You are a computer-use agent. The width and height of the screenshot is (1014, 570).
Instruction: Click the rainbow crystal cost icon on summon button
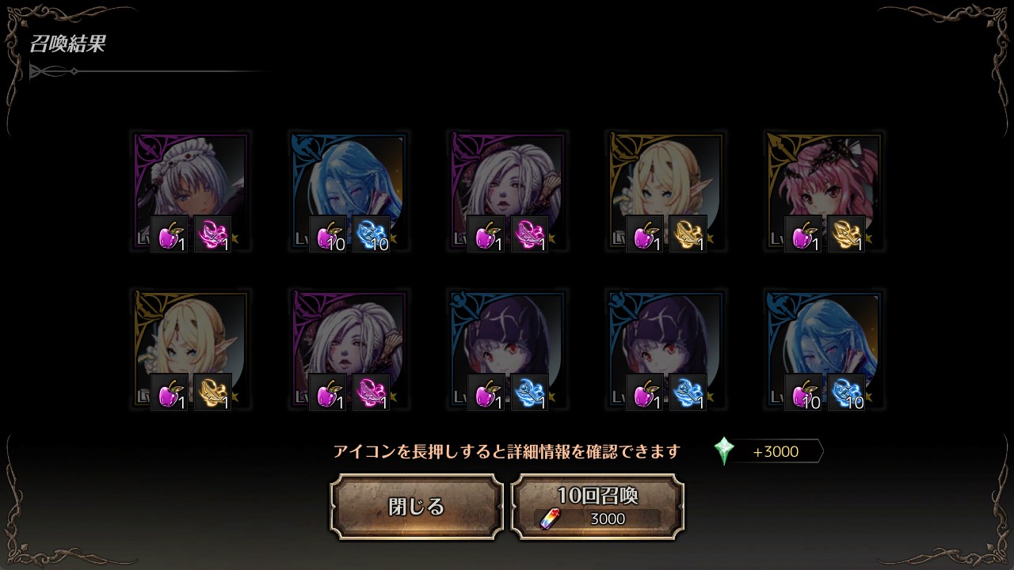(x=549, y=519)
